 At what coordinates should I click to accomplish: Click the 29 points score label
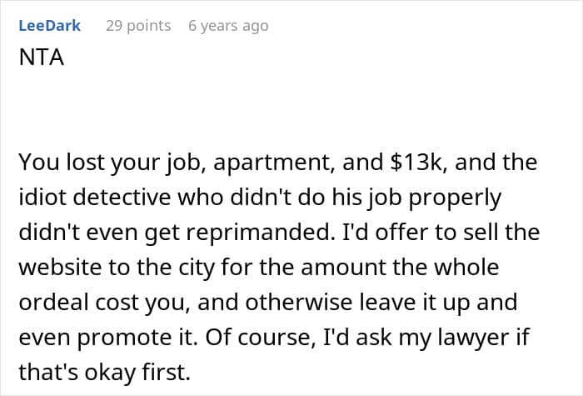point(138,26)
